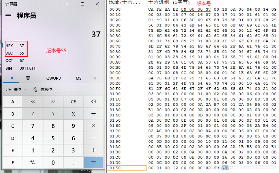279x173 pixels.
Task: Select the BIN number base
Action: (x=21, y=68)
